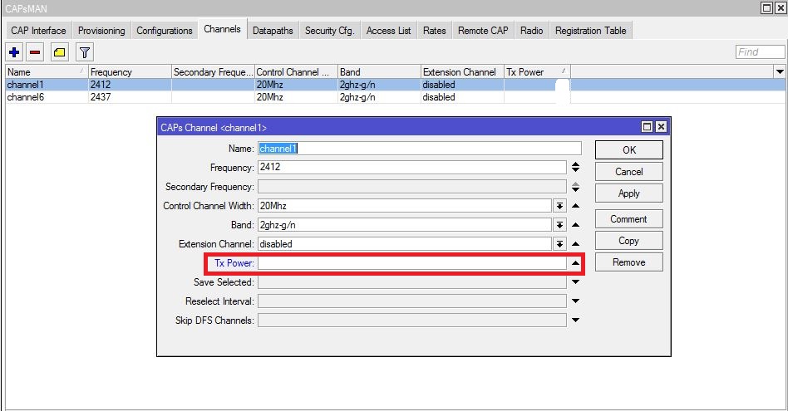
Task: Open the Access List tab
Action: pos(388,31)
